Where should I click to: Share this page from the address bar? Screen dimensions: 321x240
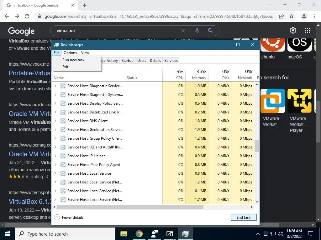pyautogui.click(x=282, y=16)
